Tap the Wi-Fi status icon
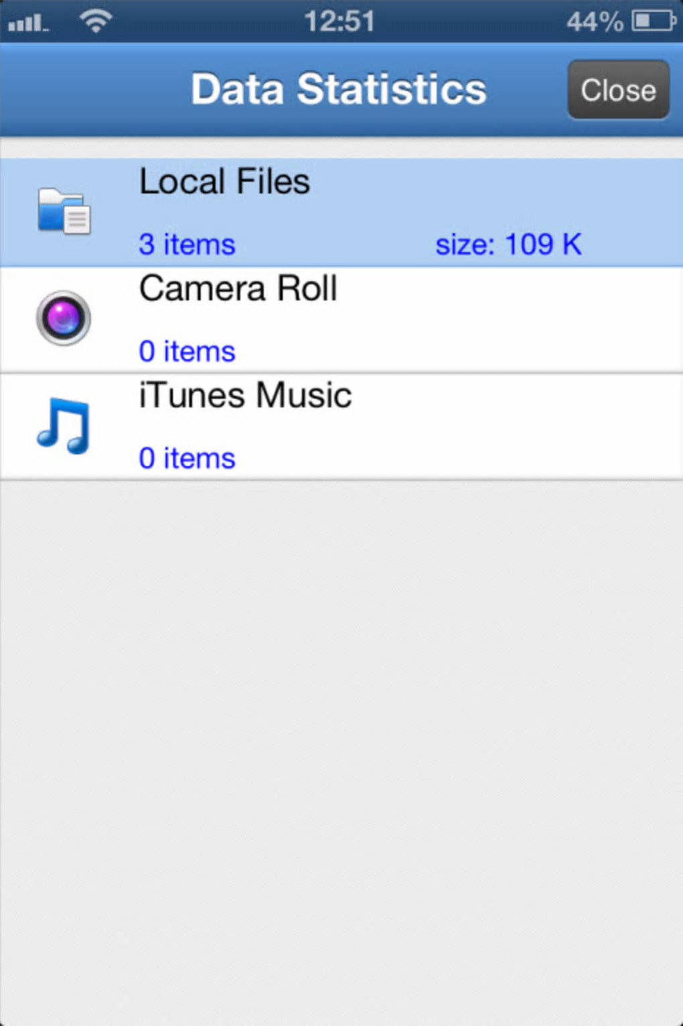This screenshot has width=683, height=1026. click(x=96, y=21)
